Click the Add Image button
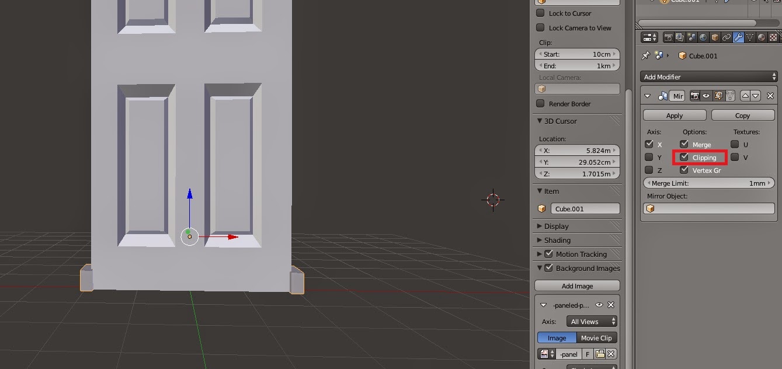 click(577, 286)
